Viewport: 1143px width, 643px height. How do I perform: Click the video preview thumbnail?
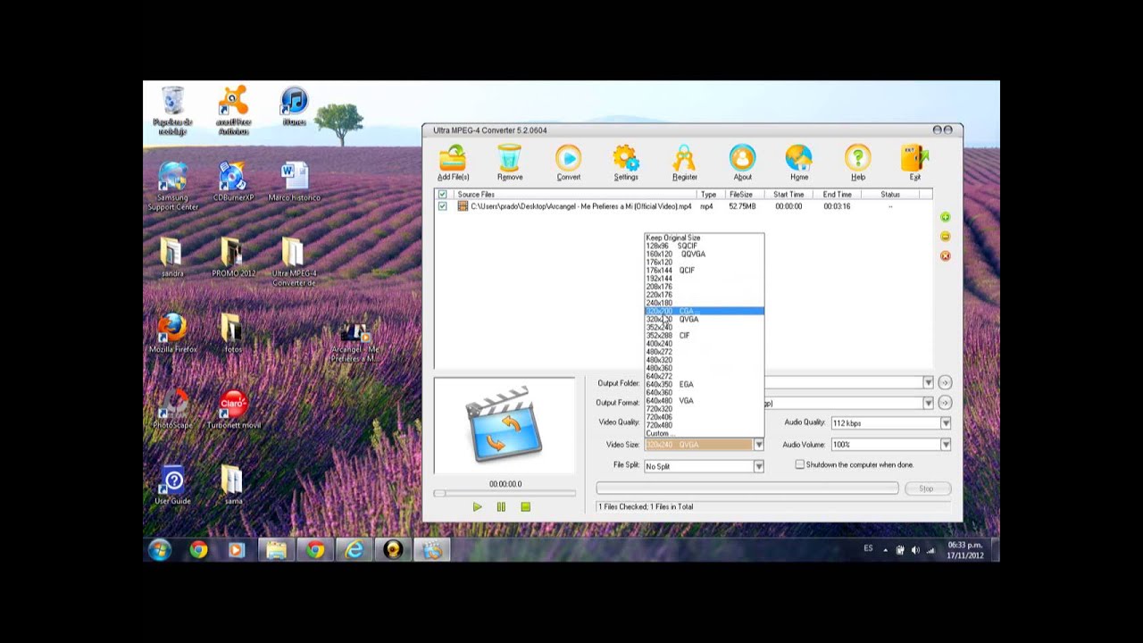pyautogui.click(x=505, y=425)
